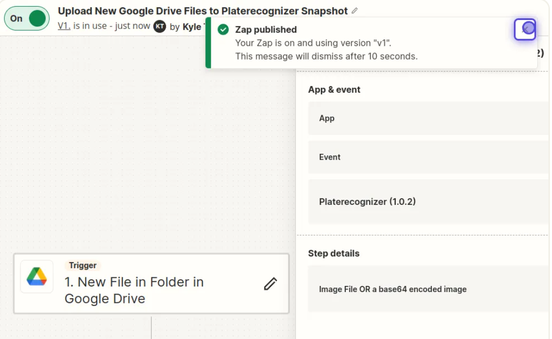The image size is (552, 339).
Task: Edit the trigger step using its pencil icon
Action: (x=270, y=284)
